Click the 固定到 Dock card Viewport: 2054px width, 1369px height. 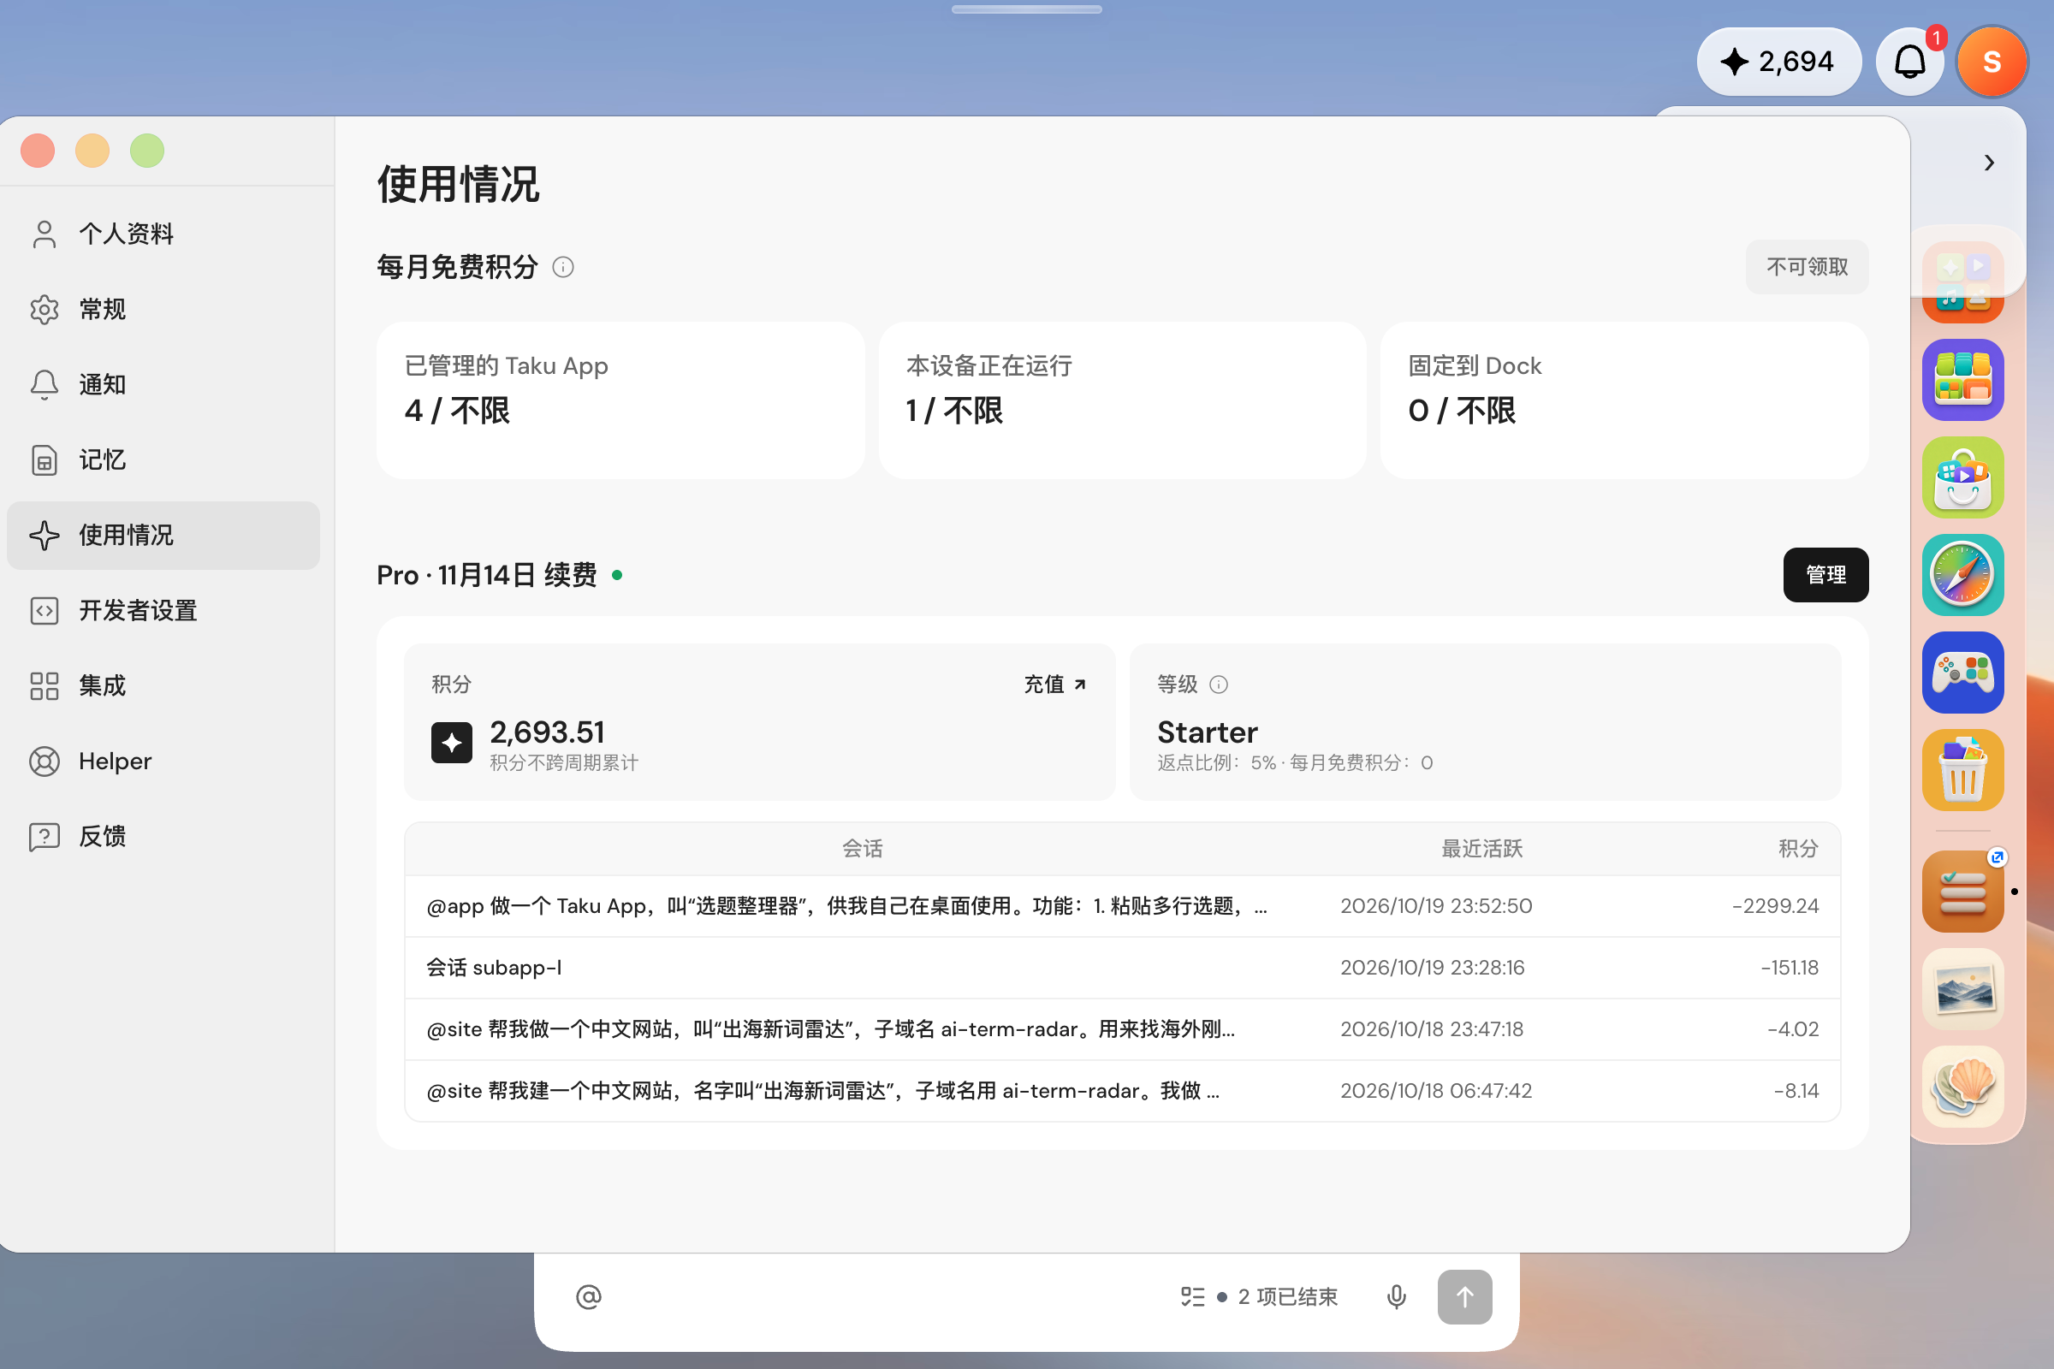click(1624, 400)
